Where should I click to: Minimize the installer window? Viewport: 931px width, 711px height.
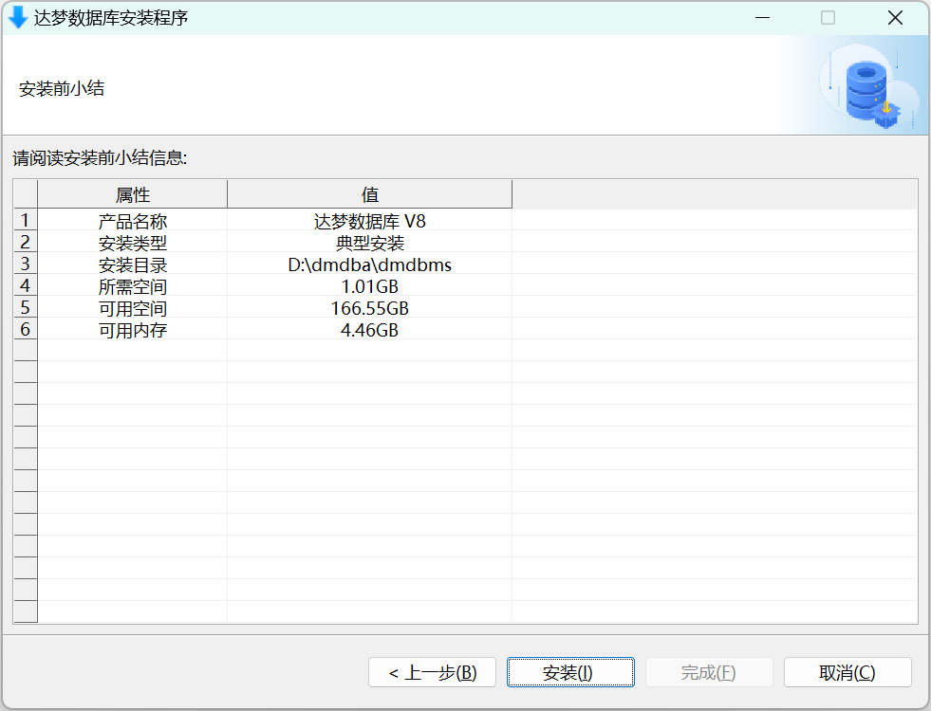pos(762,18)
